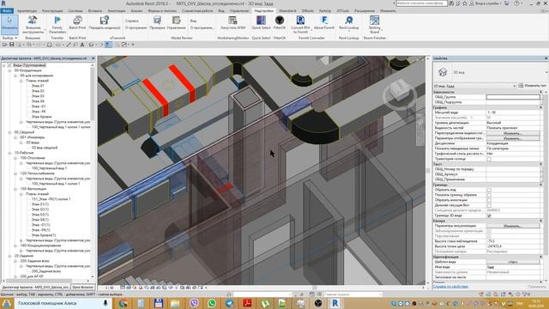Image resolution: width=549 pixels, height=309 pixels.
Task: Switch to the Dyno Browser panel tab
Action: 82,287
